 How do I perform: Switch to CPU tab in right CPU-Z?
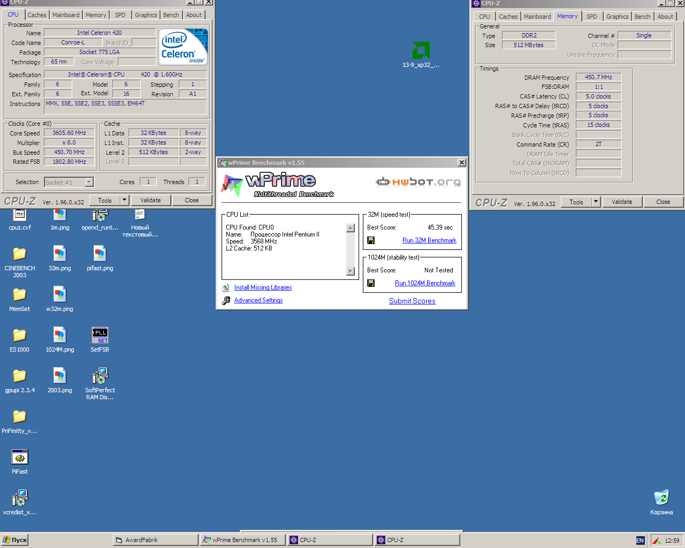pos(484,17)
